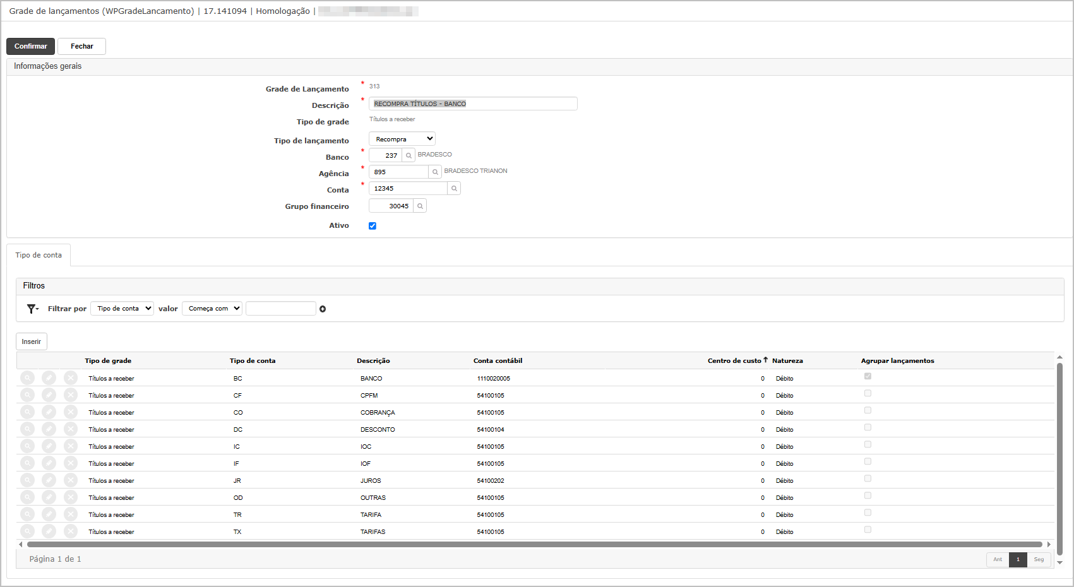Click the 54100202 conta contábil cell
Screen dimensions: 1074x587
(491, 481)
